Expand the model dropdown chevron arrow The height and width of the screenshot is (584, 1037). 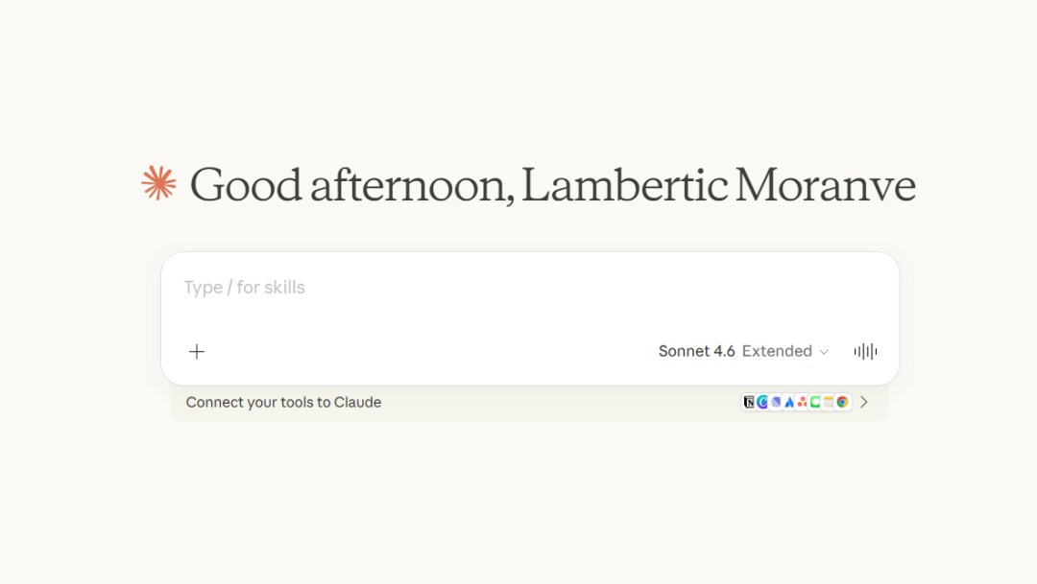(824, 352)
